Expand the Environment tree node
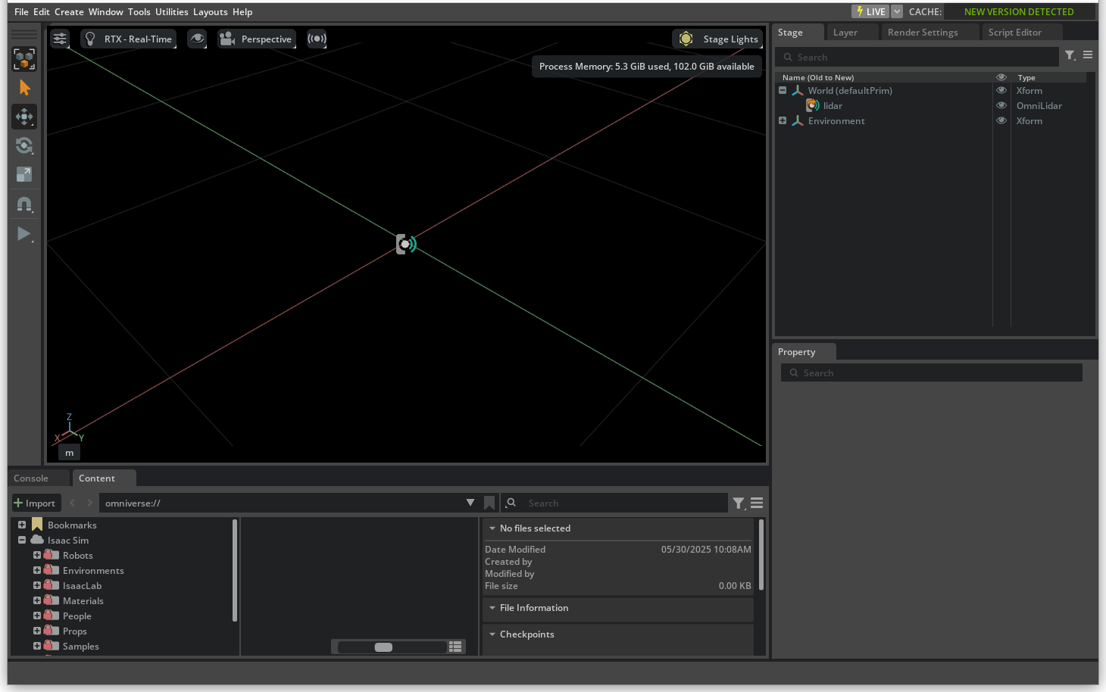Image resolution: width=1106 pixels, height=692 pixels. click(783, 121)
